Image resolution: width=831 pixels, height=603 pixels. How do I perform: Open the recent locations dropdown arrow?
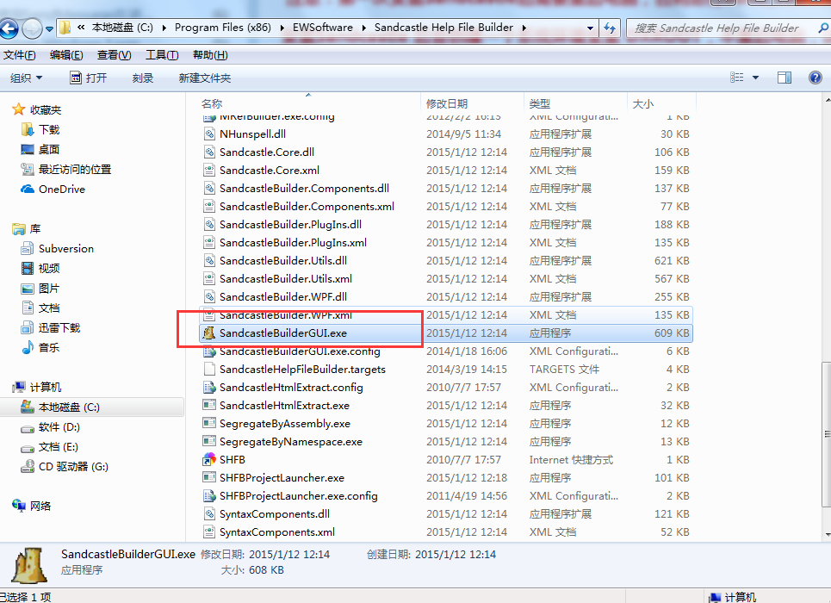click(49, 28)
